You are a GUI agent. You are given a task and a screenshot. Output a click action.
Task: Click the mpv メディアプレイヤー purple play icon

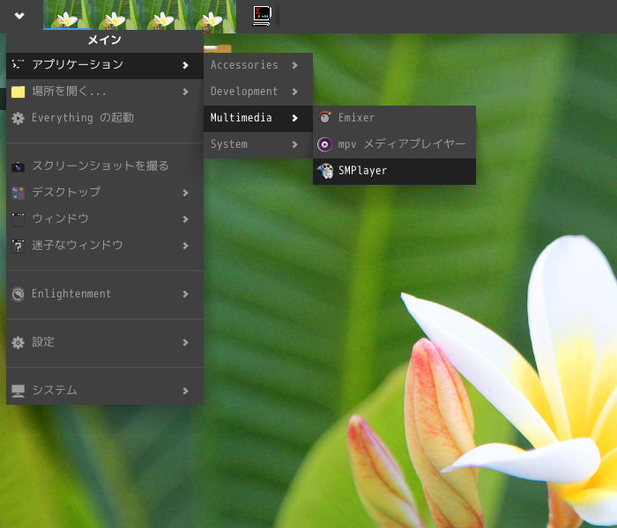(x=324, y=144)
